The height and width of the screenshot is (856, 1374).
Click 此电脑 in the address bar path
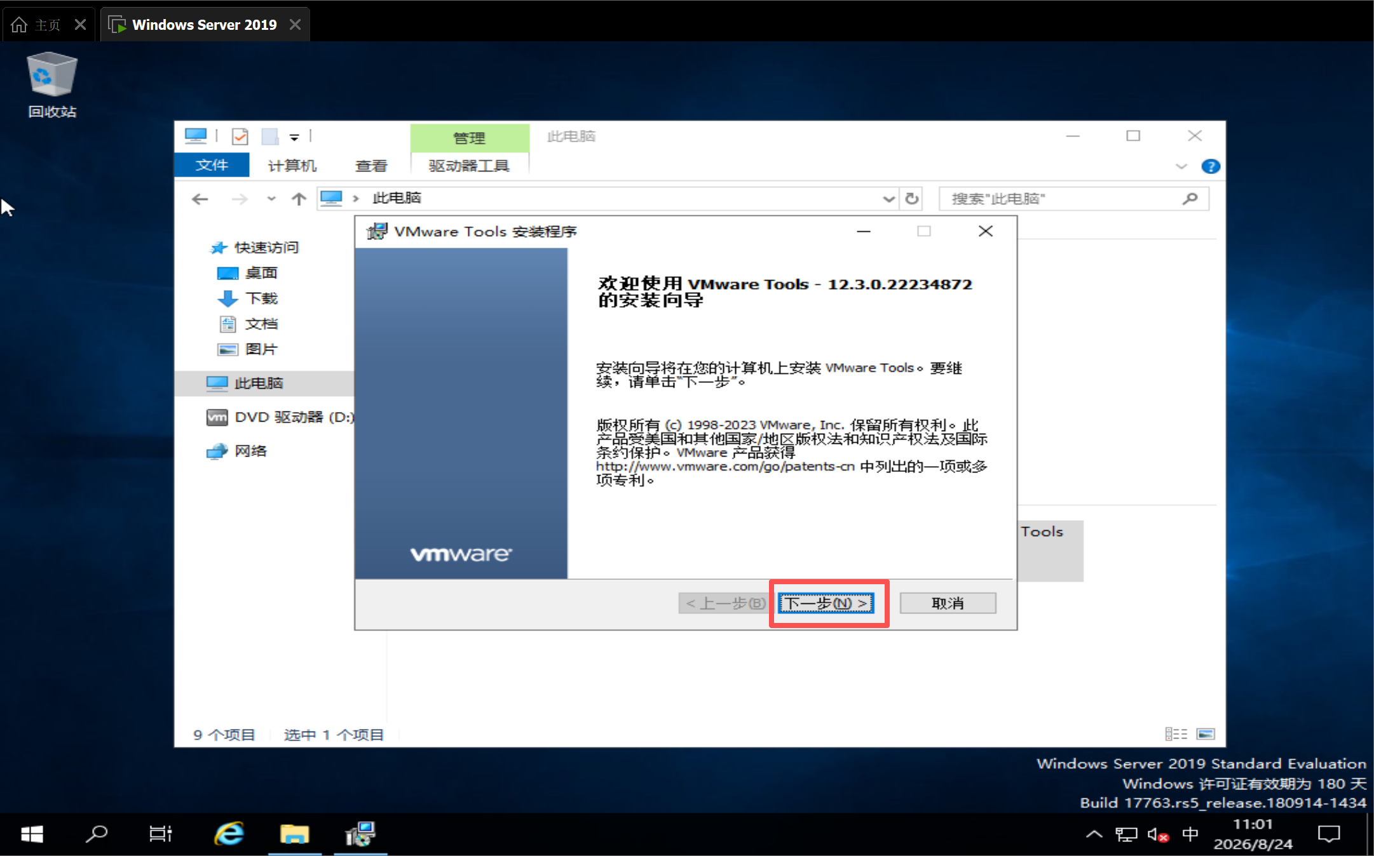tap(397, 198)
